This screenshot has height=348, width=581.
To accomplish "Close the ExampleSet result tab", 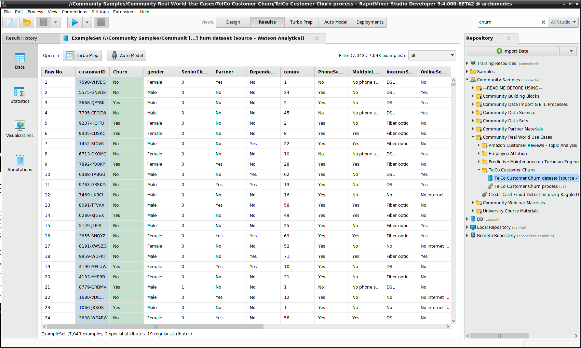I will [317, 38].
